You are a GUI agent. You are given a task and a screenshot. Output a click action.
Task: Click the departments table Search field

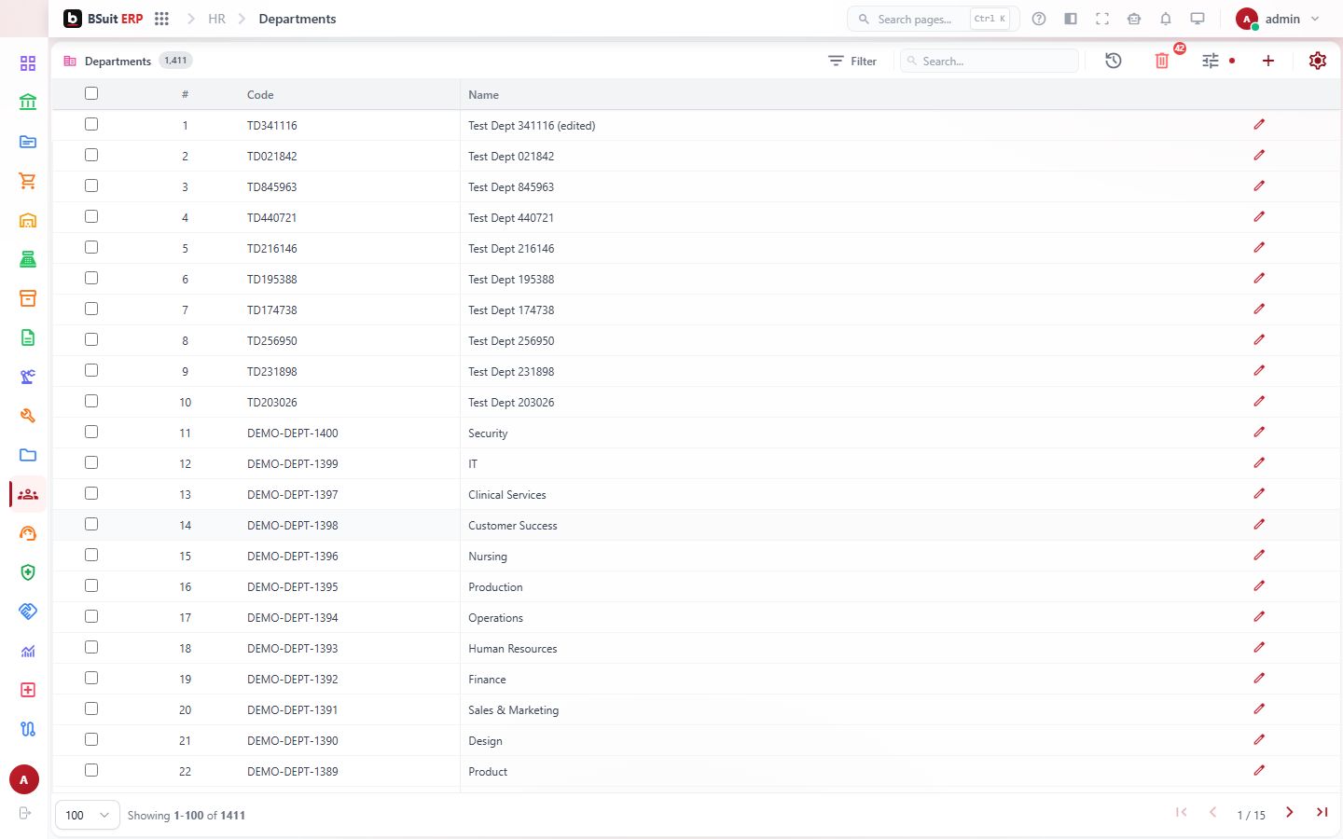990,61
